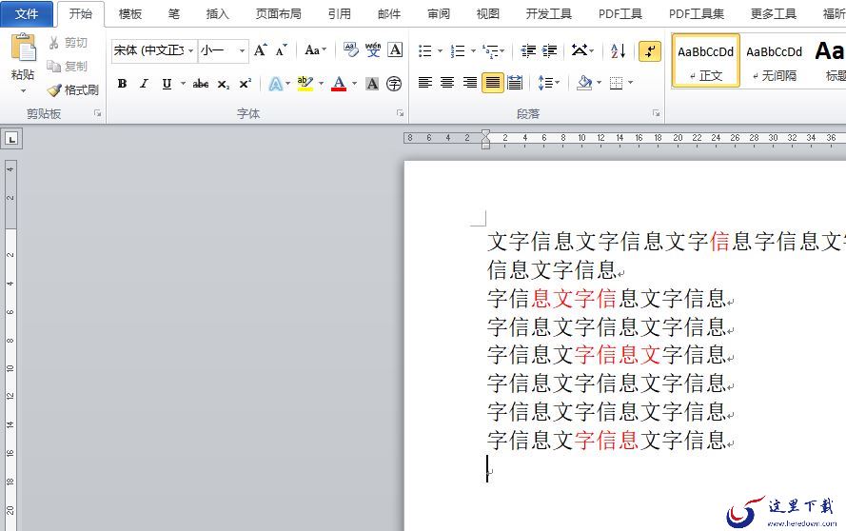Click the Bullets list icon
Image resolution: width=846 pixels, height=531 pixels.
click(425, 50)
